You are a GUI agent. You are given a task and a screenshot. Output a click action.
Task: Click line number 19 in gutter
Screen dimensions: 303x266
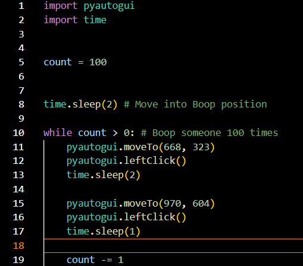18,259
